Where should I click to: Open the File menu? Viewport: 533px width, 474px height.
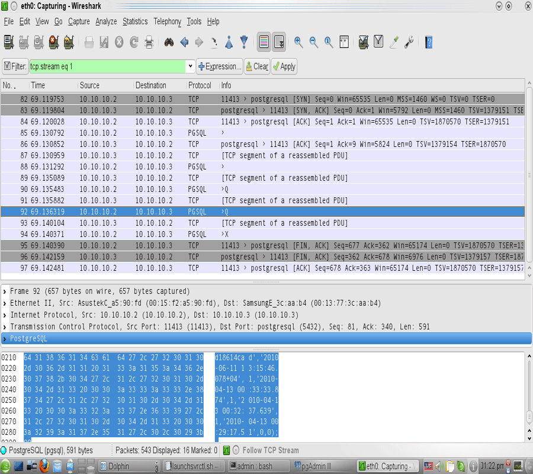pos(8,21)
